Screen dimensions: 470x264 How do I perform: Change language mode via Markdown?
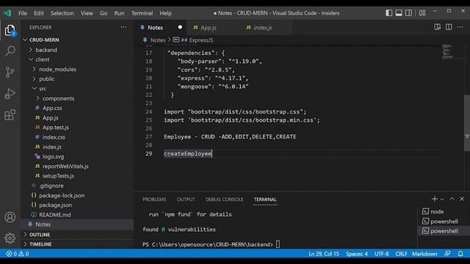424,254
